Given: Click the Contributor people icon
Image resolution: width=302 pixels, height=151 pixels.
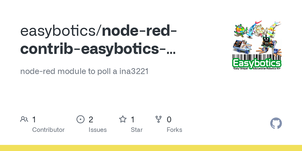Looking at the screenshot, I should 24,119.
